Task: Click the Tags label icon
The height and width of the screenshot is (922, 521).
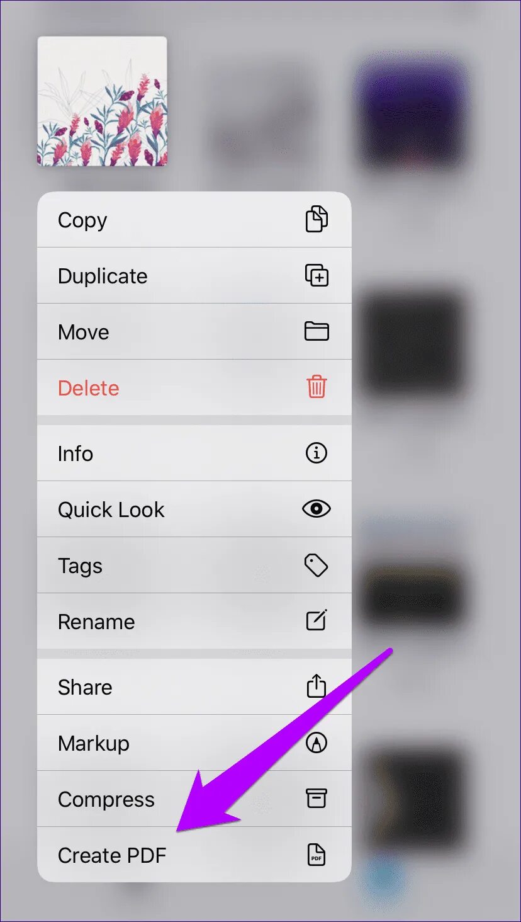Action: click(x=317, y=565)
